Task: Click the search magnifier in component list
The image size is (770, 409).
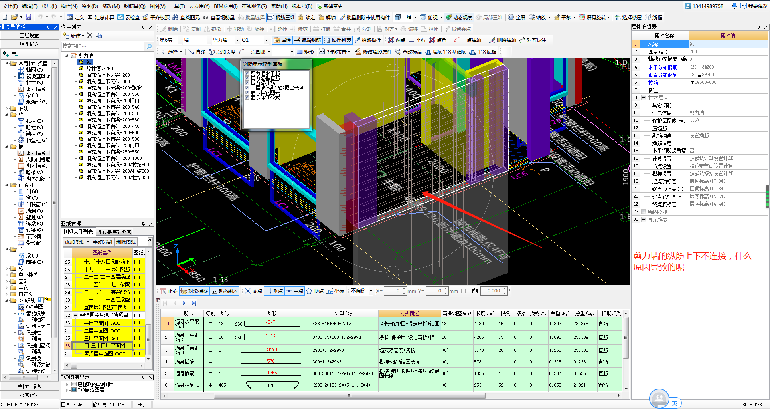Action: pyautogui.click(x=149, y=46)
